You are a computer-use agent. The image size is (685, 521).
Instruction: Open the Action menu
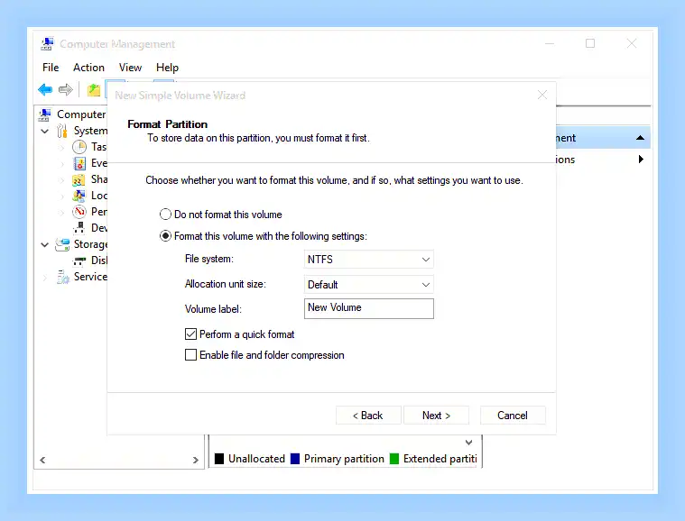88,68
